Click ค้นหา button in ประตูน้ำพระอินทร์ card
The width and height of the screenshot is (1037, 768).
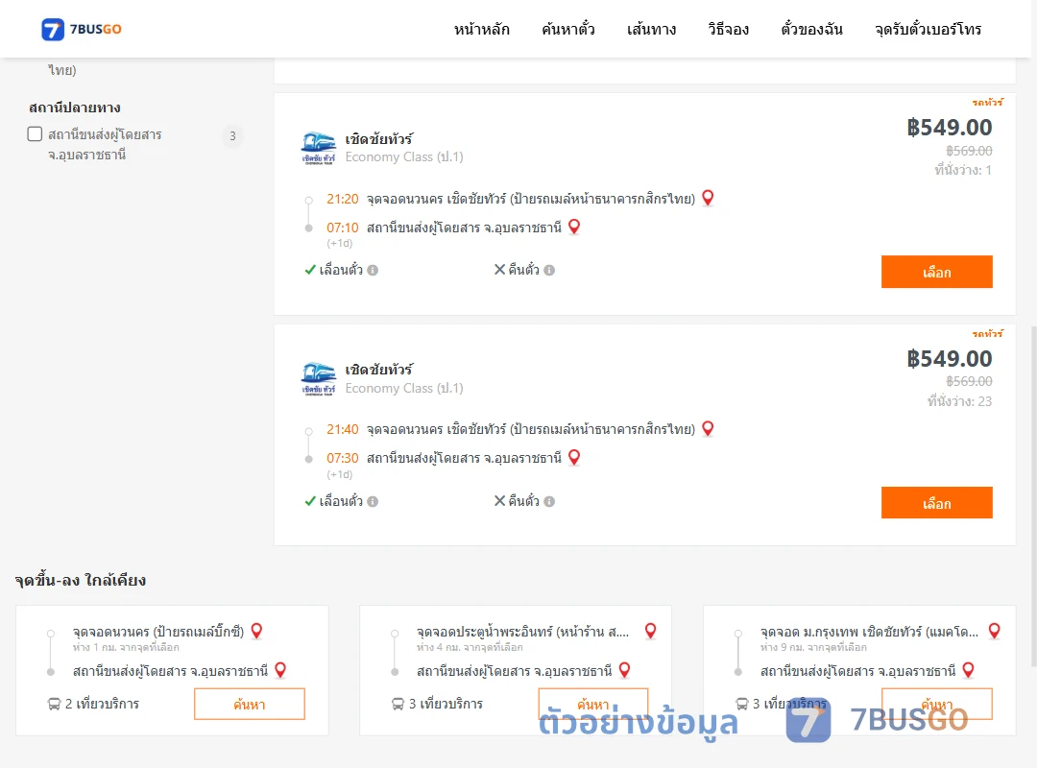click(x=593, y=704)
